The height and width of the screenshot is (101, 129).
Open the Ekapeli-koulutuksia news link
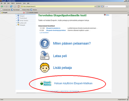tap(53, 28)
